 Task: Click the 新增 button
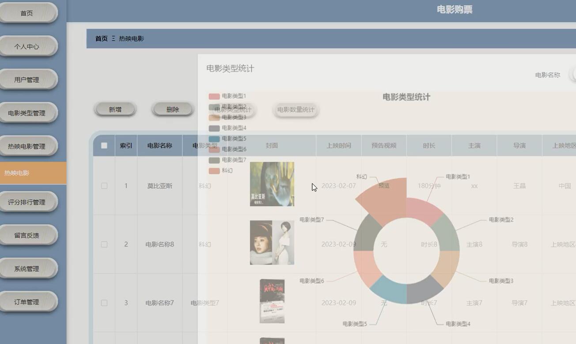[115, 110]
